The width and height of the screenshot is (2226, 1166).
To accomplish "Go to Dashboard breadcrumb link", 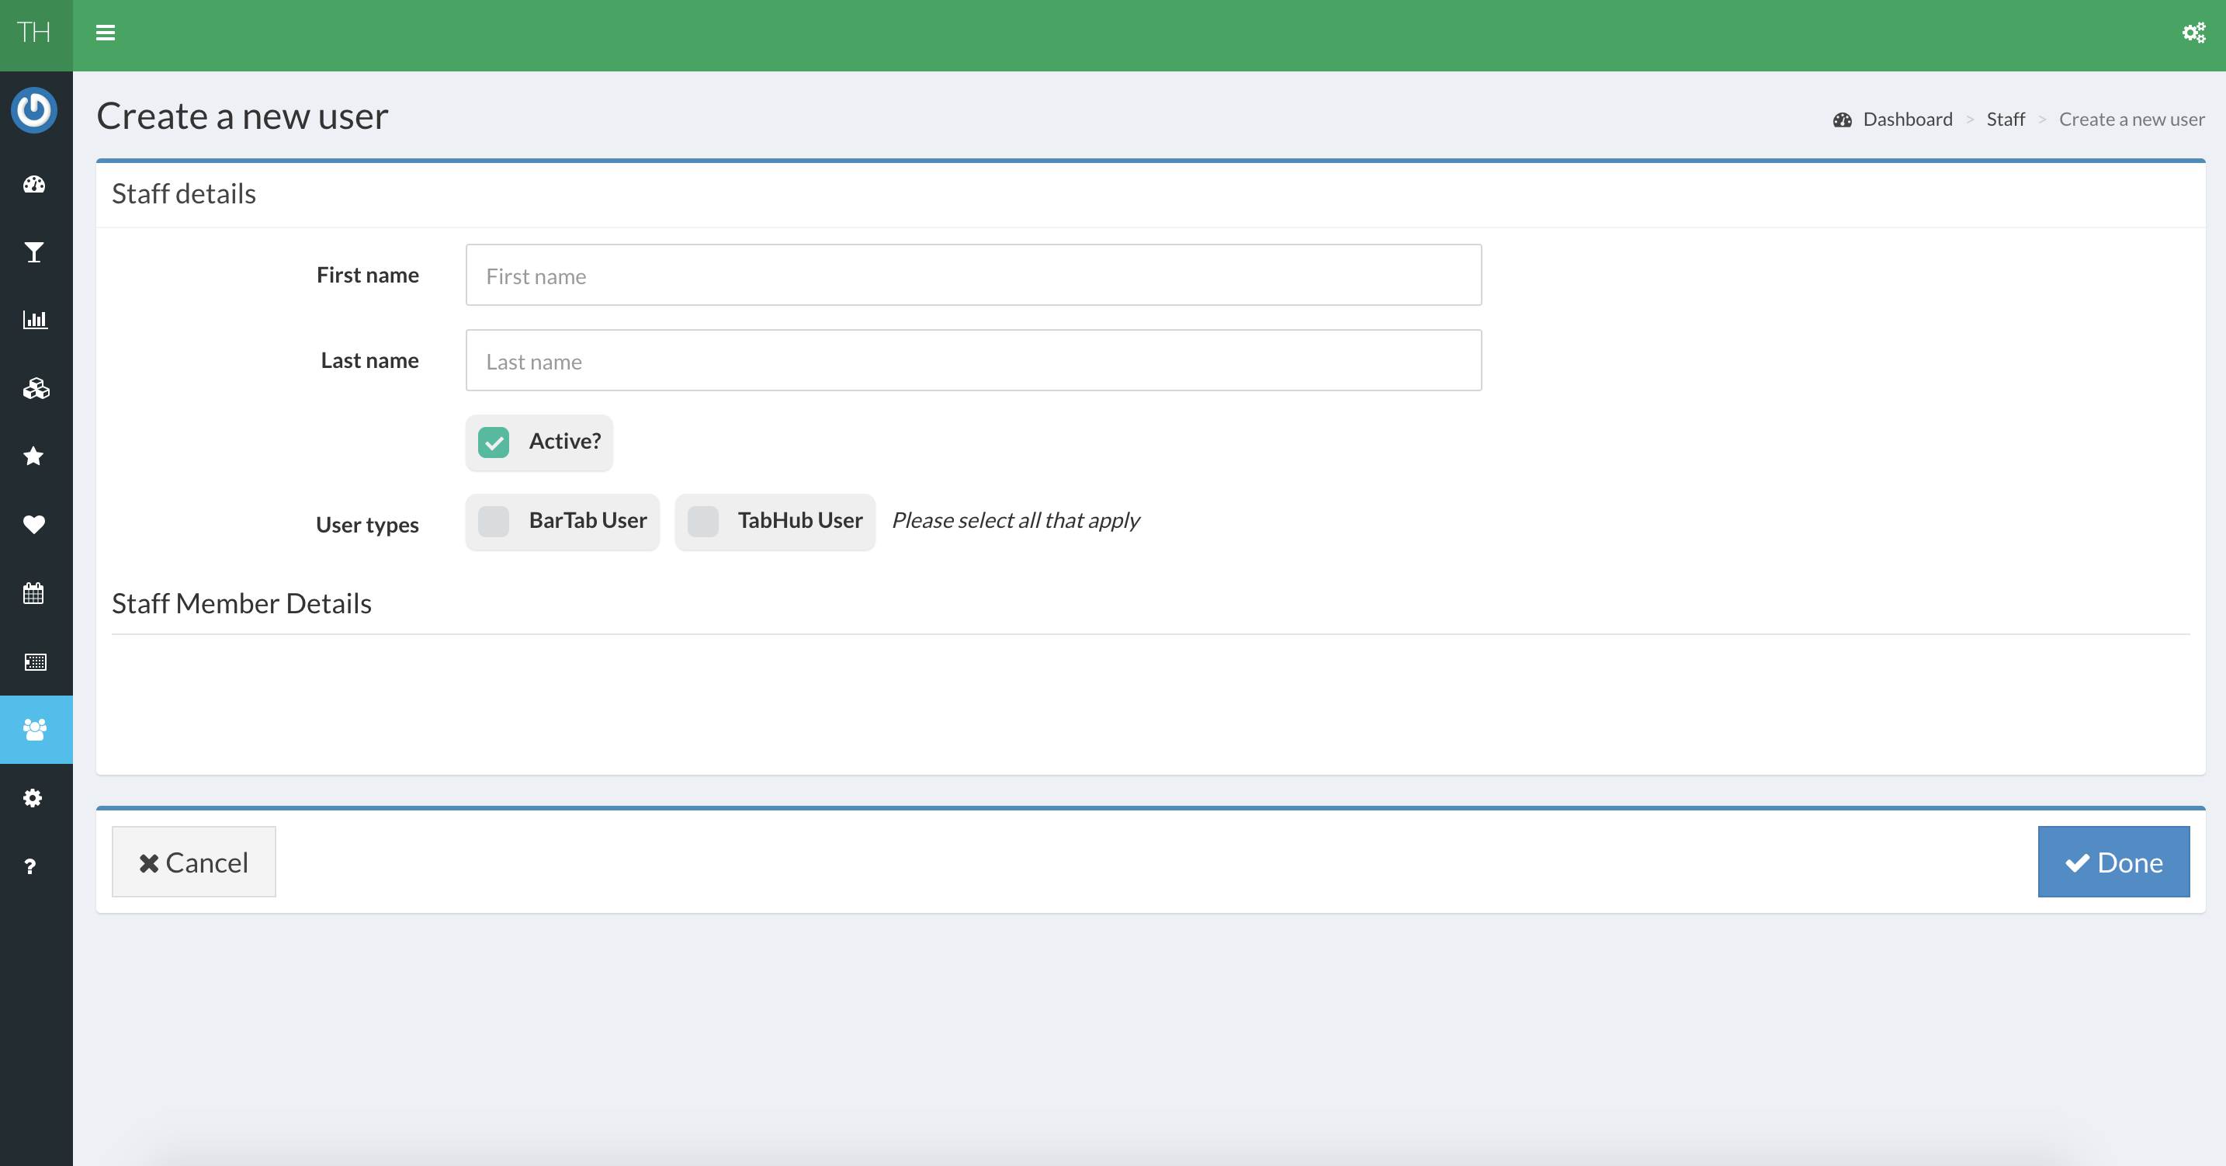I will (x=1906, y=120).
